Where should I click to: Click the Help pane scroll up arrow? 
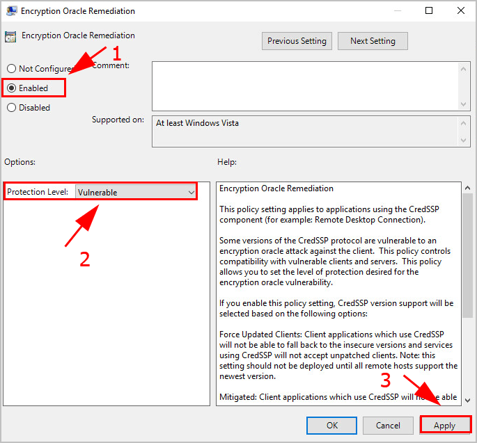(x=467, y=188)
